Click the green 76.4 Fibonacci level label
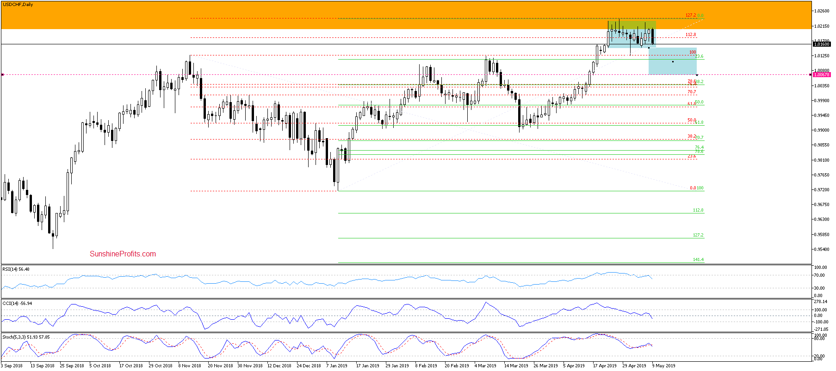This screenshot has width=836, height=371. [x=699, y=147]
